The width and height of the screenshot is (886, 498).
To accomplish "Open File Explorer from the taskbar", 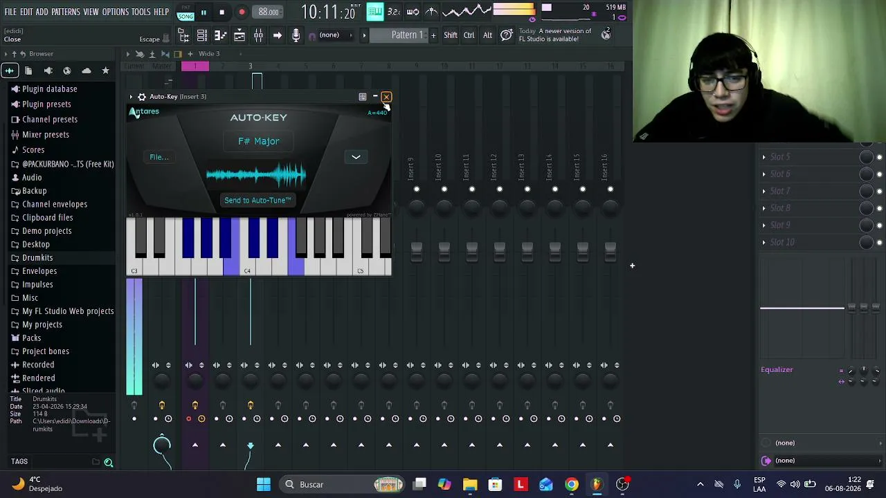I will (x=470, y=485).
